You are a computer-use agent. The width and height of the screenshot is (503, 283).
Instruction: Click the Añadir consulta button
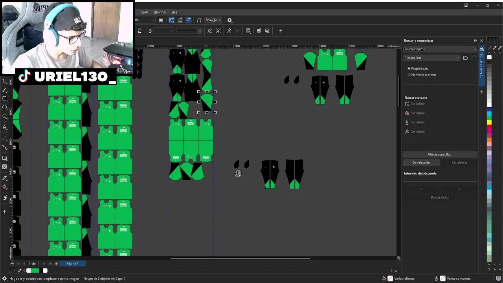tap(440, 154)
